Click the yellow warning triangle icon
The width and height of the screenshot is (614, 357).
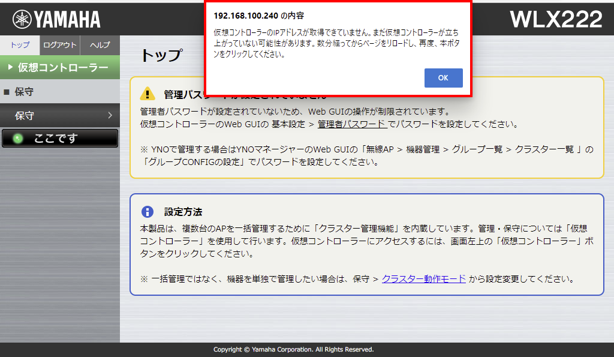pyautogui.click(x=148, y=94)
